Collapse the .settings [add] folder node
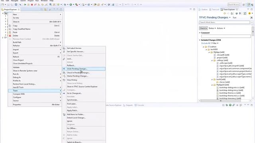The image size is (255, 143). [212, 60]
